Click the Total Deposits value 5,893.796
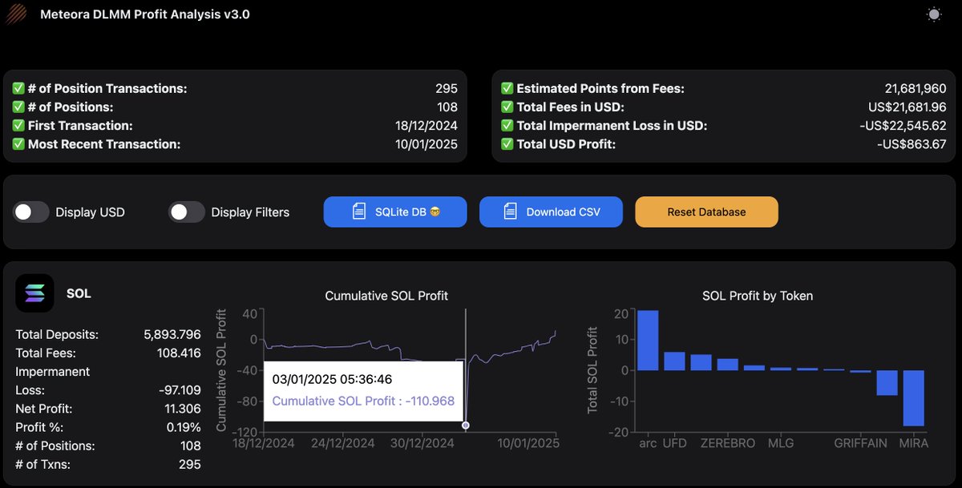Image resolution: width=962 pixels, height=488 pixels. 172,334
